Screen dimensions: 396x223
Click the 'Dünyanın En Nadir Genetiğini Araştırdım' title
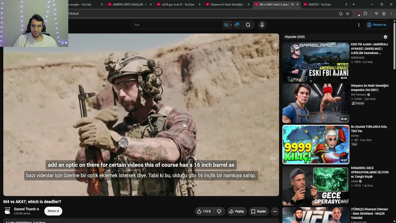click(x=370, y=88)
